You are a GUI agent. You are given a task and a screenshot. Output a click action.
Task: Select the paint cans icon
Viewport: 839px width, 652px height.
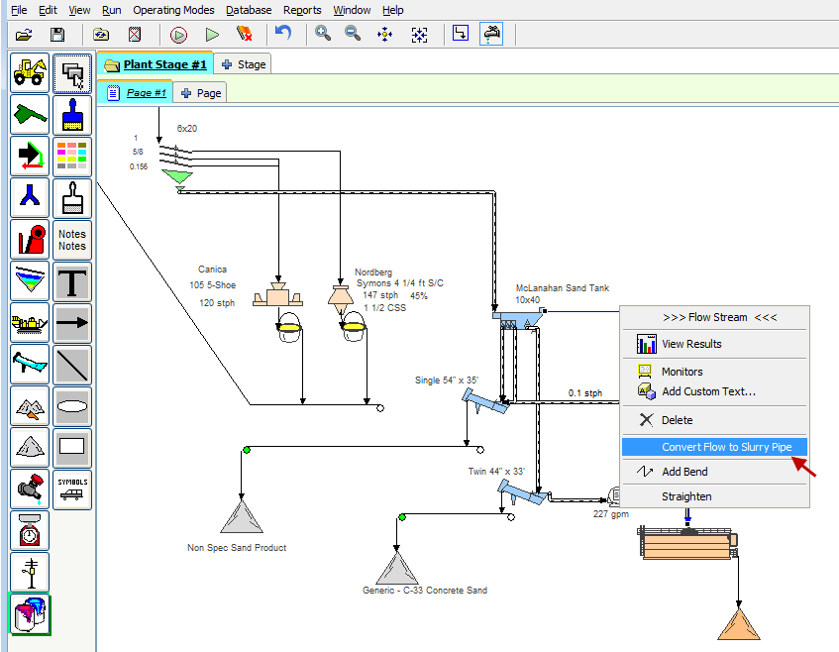[30, 614]
